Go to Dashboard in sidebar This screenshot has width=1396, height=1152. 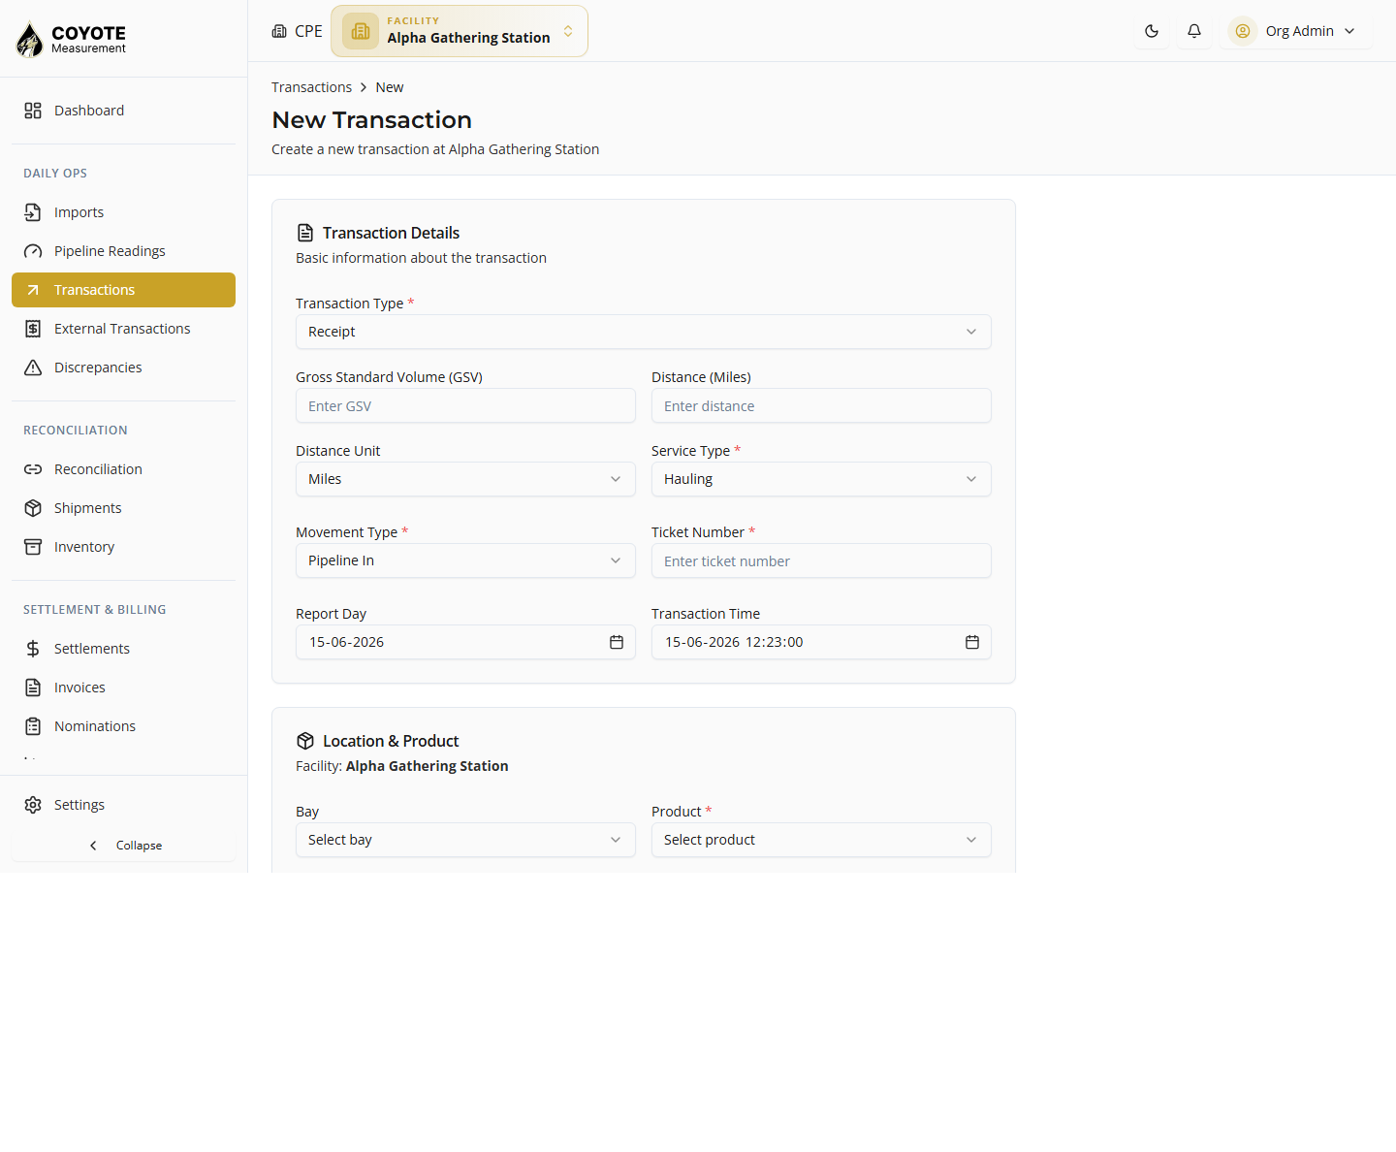pos(123,111)
